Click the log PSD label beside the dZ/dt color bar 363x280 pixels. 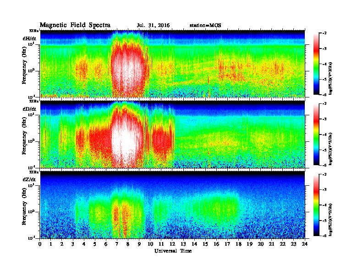331,220
